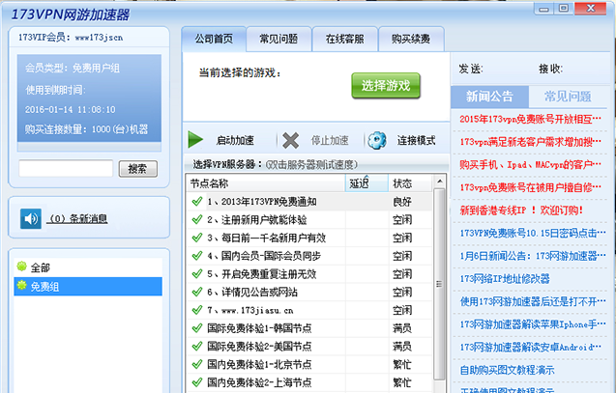
Task: Open news 173网游加速器解读安卓Android
Action: point(530,347)
